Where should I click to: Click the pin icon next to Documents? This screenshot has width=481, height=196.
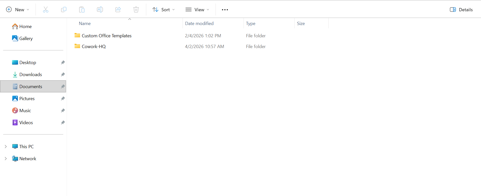[x=63, y=86]
